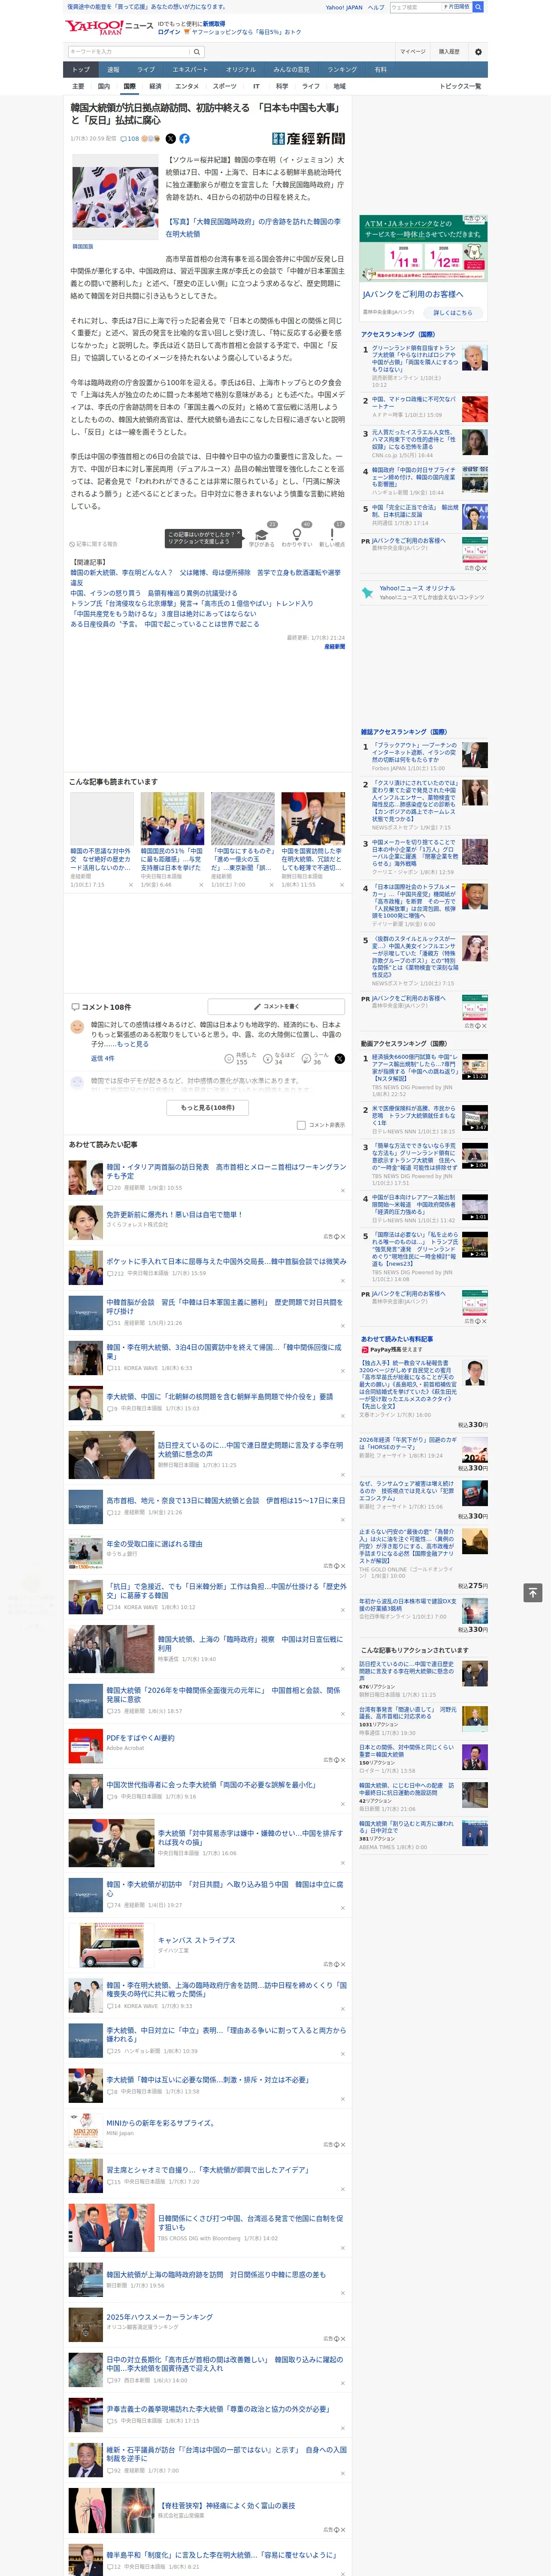Click the blue web search button top right
Screen dimensions: 551x2576
click(x=478, y=7)
